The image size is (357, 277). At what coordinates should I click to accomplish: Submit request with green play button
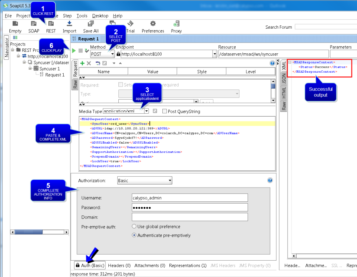[x=74, y=50]
